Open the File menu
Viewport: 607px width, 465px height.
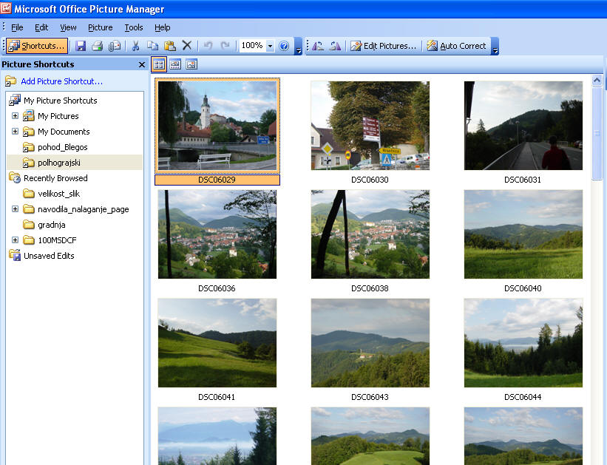(17, 27)
